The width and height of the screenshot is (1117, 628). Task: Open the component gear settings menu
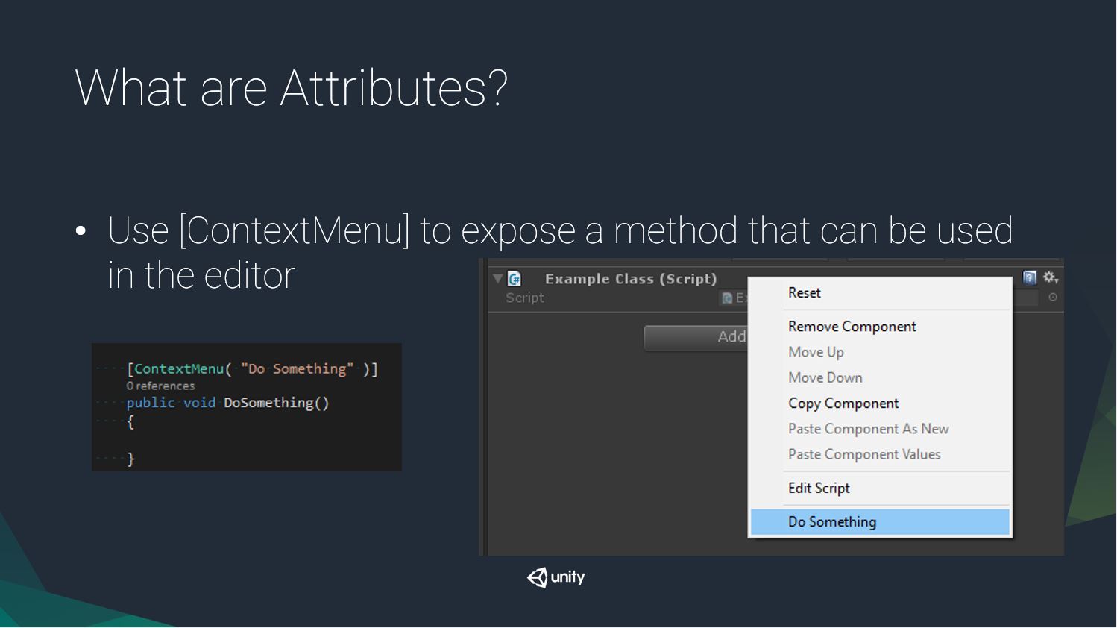point(1051,277)
